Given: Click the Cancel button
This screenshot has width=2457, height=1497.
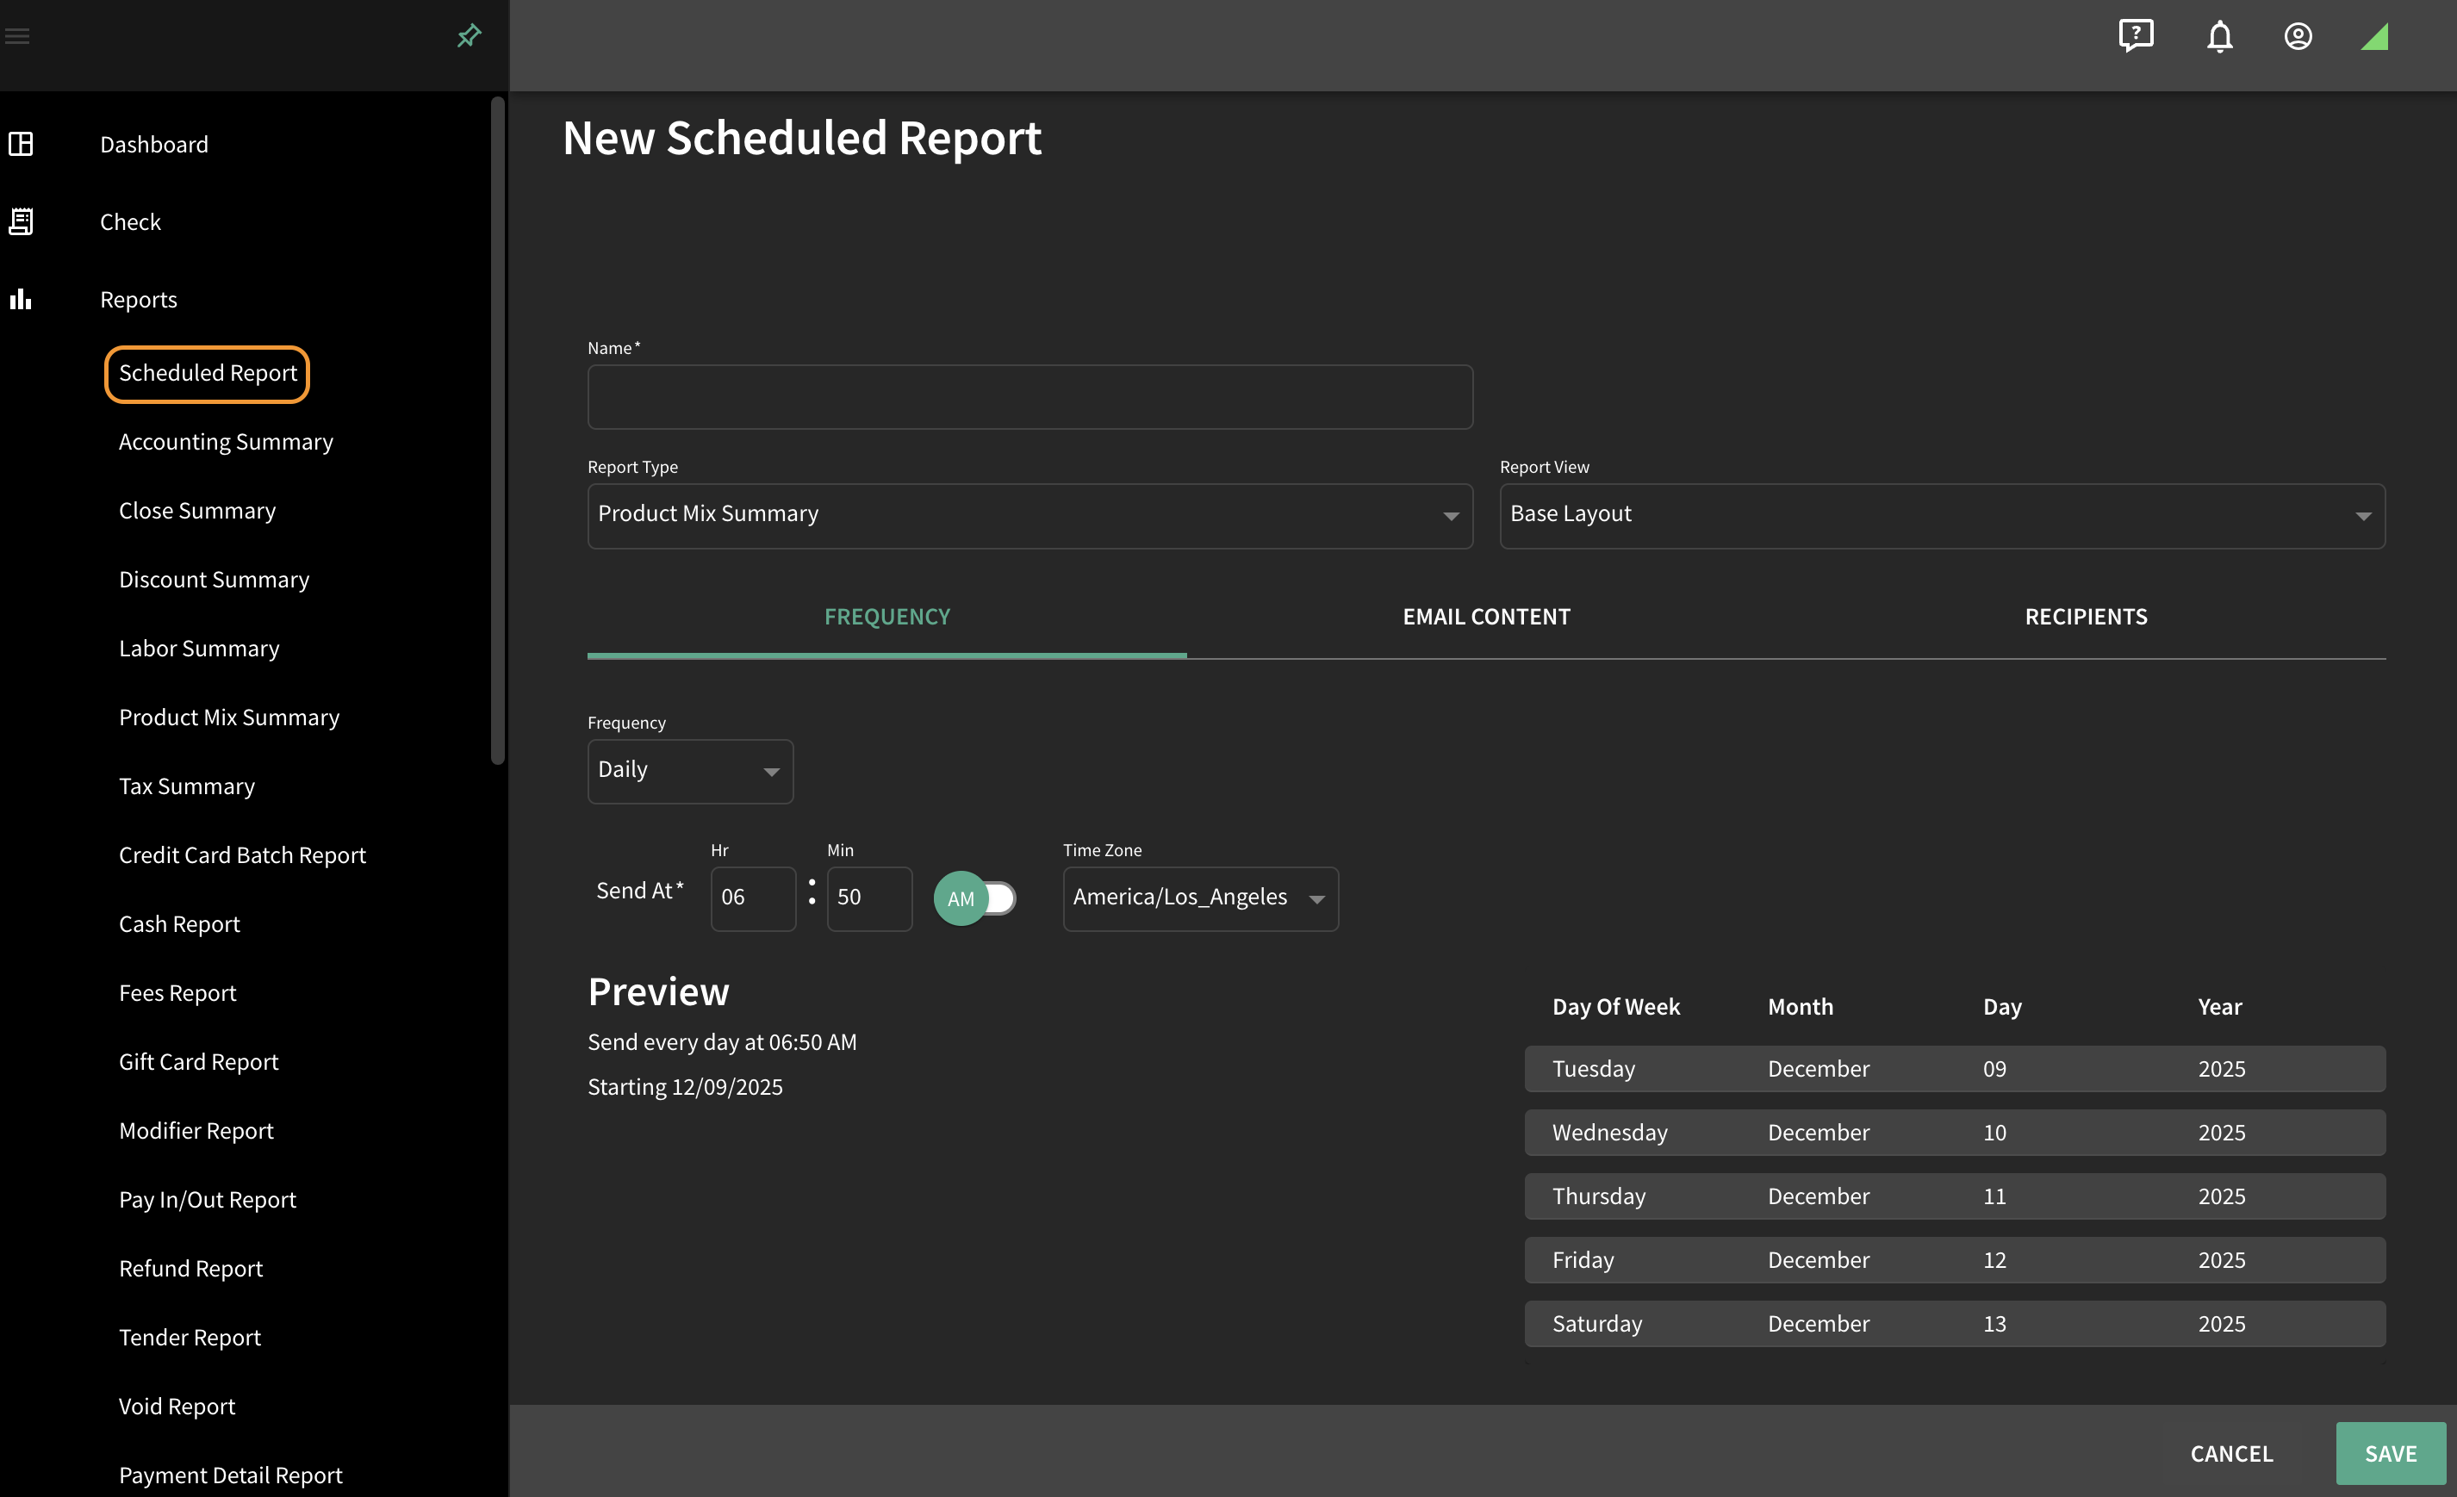Looking at the screenshot, I should click(x=2231, y=1453).
